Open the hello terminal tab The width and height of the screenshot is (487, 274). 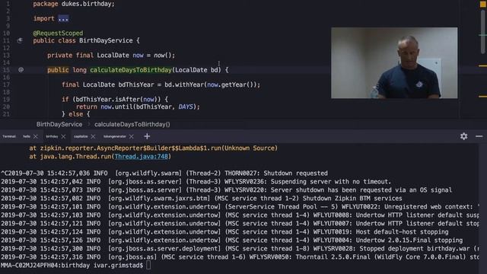coord(27,136)
